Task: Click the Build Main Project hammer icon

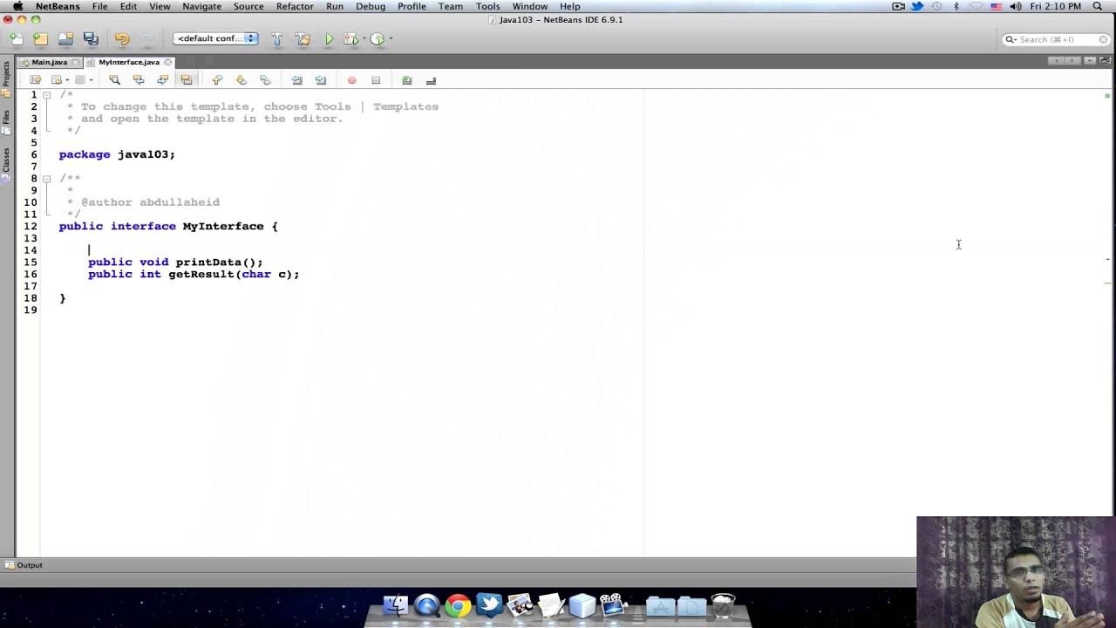Action: point(276,38)
